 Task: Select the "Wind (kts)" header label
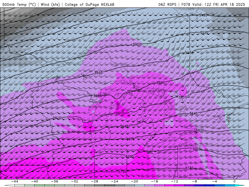pos(50,4)
